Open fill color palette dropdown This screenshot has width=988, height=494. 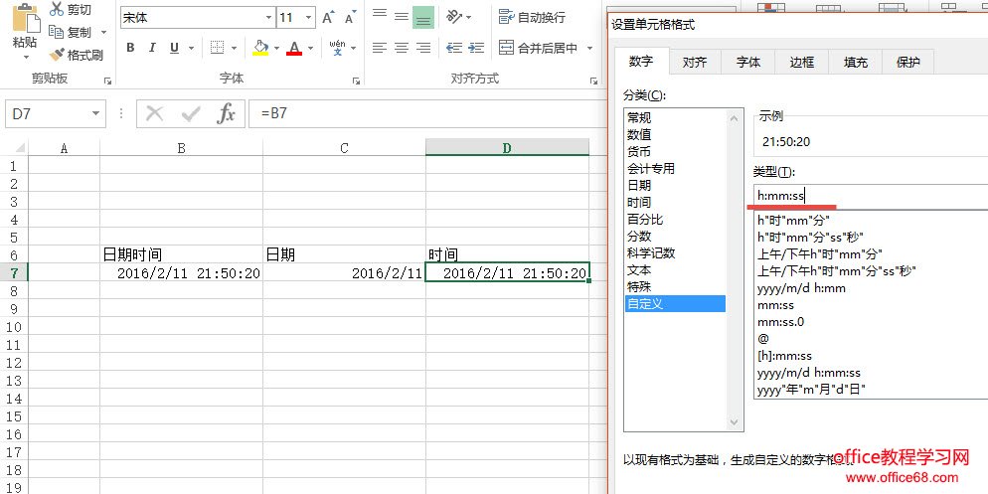tap(276, 49)
